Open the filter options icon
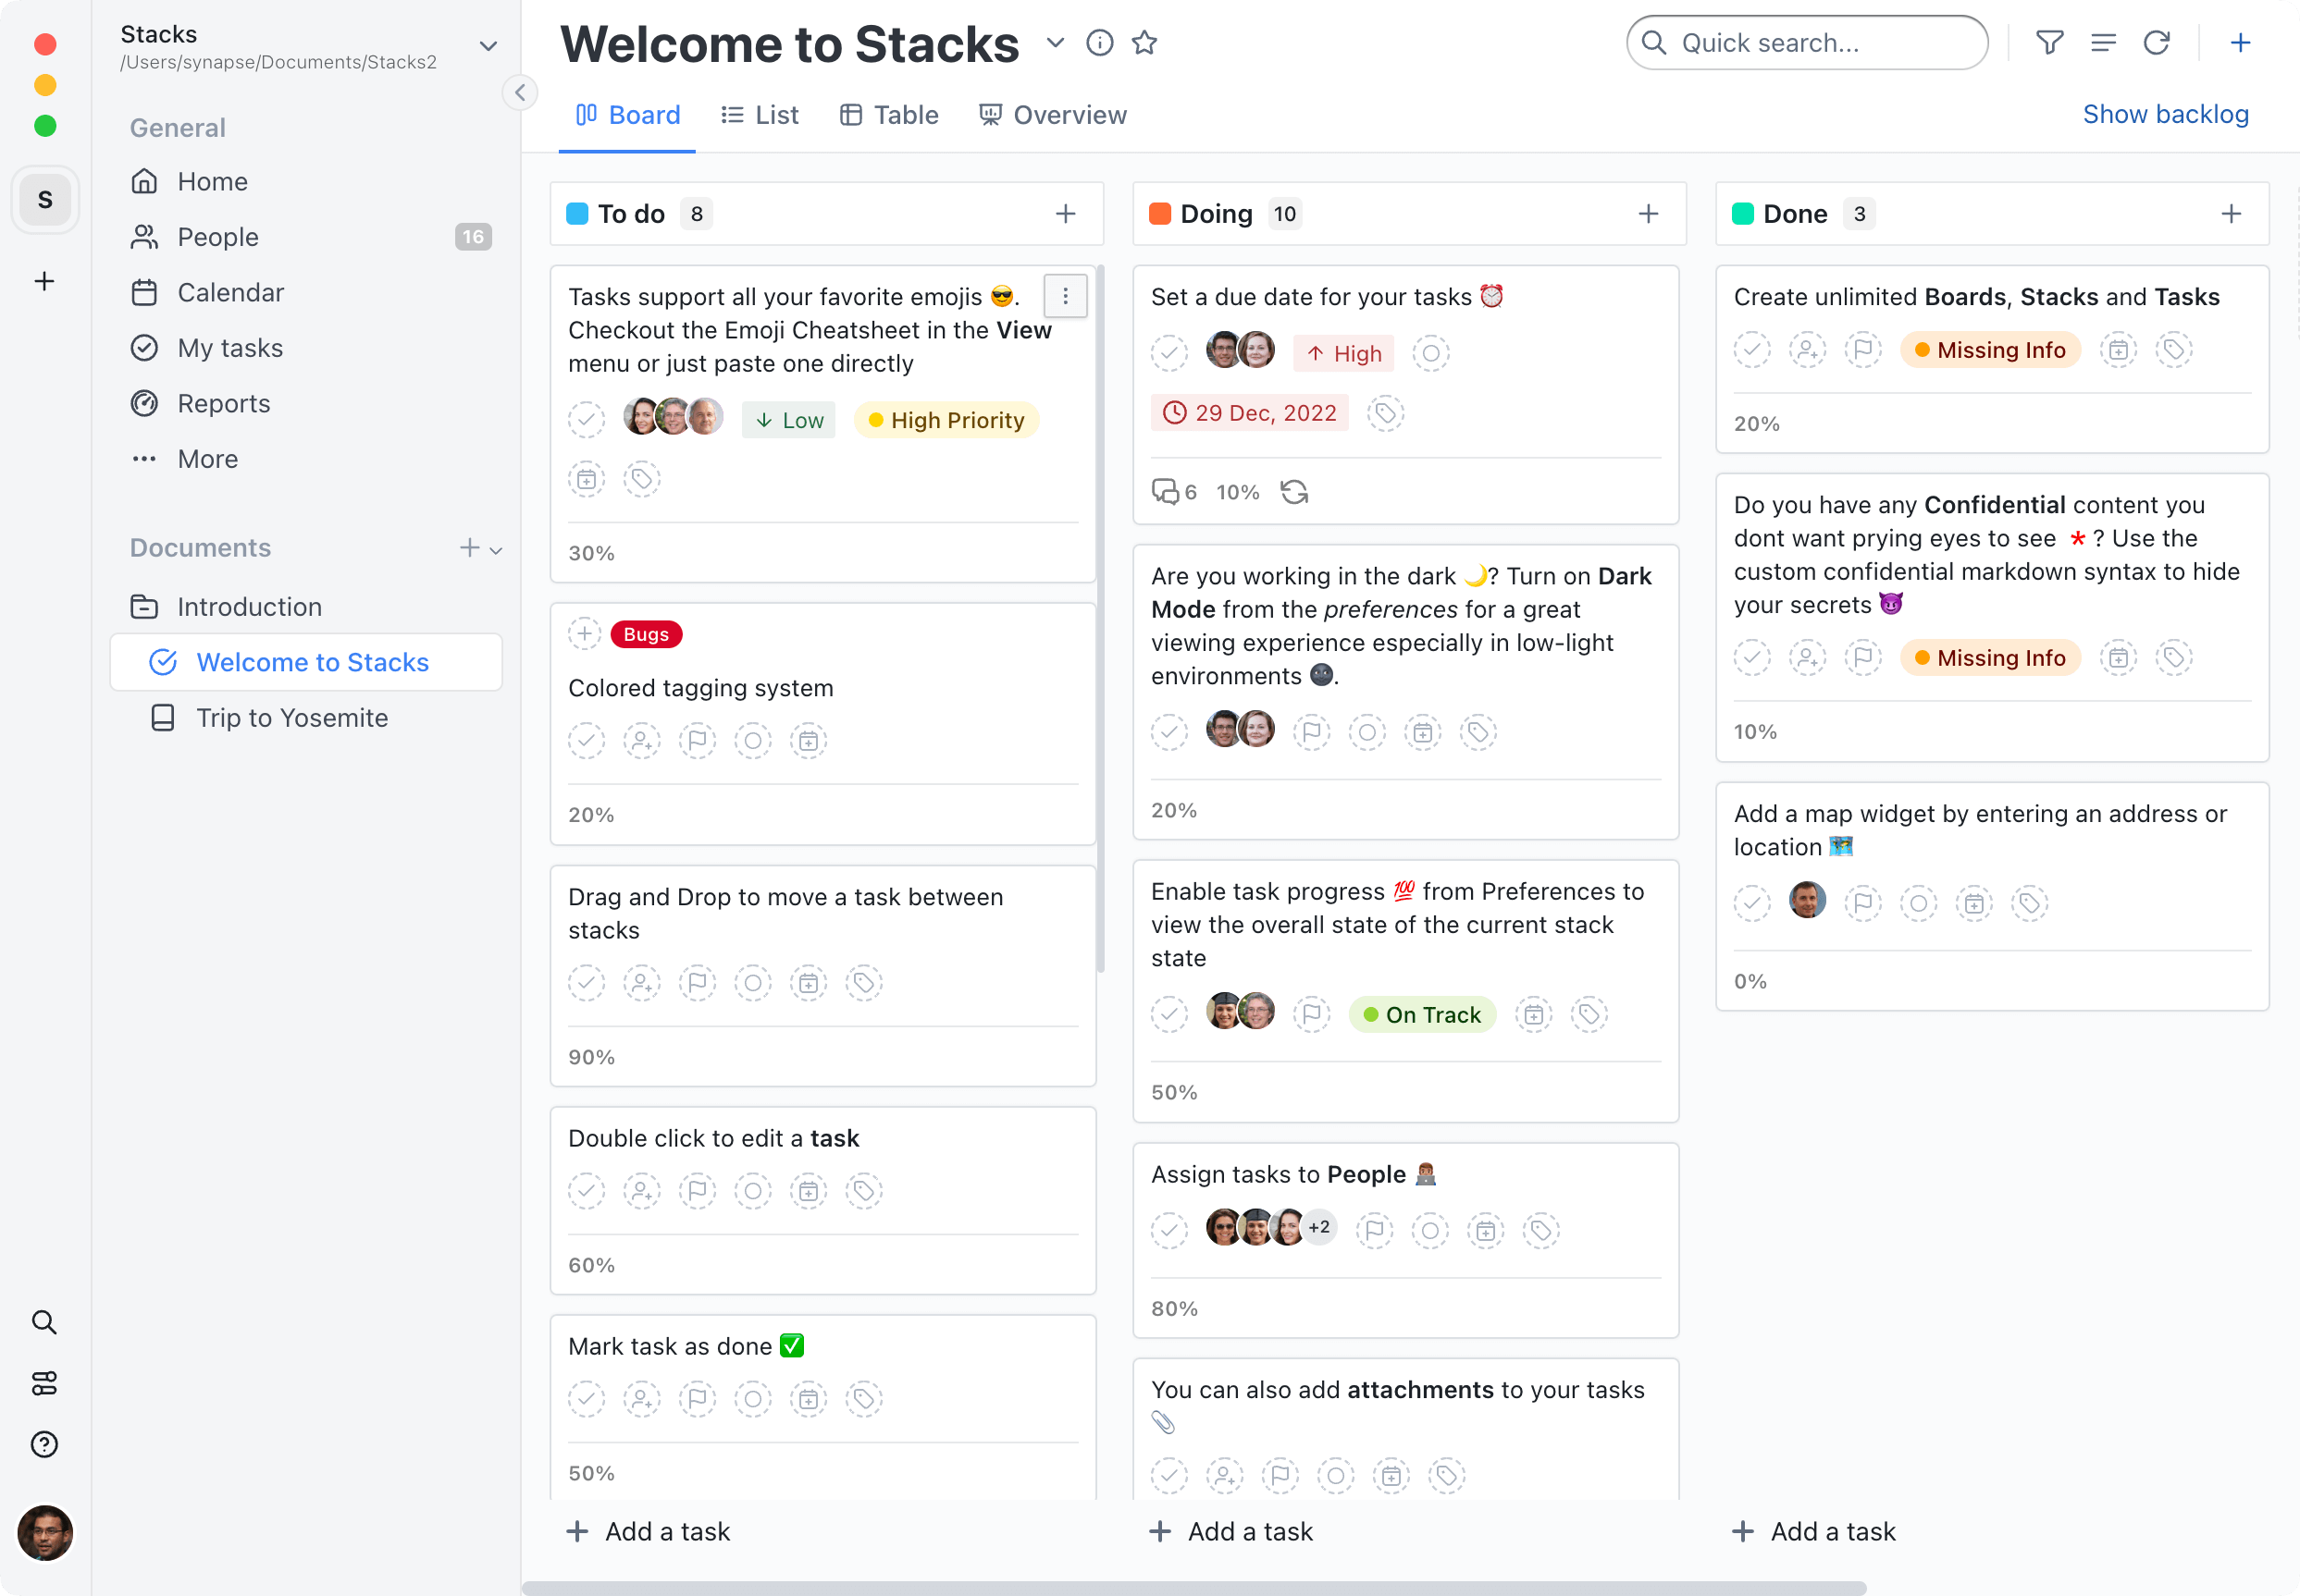The image size is (2300, 1596). pyautogui.click(x=2049, y=42)
